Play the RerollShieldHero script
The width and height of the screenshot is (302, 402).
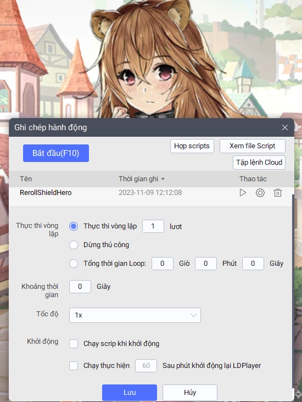click(x=243, y=193)
